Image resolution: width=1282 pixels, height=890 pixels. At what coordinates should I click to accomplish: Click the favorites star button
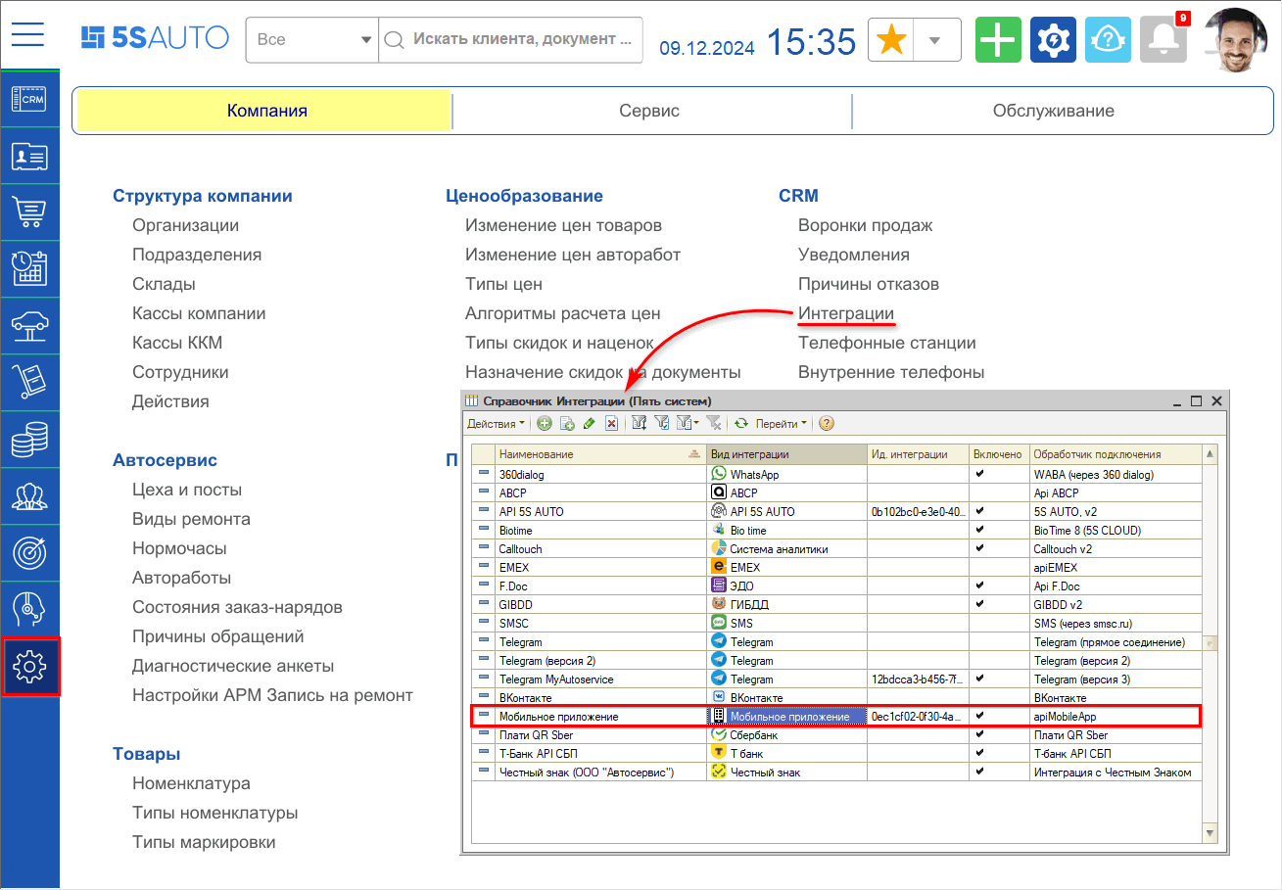[x=890, y=40]
